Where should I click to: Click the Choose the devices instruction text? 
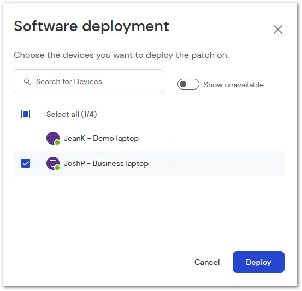click(121, 55)
